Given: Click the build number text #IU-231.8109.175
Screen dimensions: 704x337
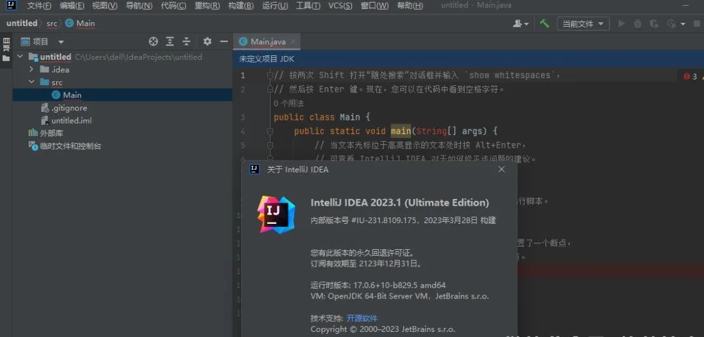Looking at the screenshot, I should (x=386, y=221).
